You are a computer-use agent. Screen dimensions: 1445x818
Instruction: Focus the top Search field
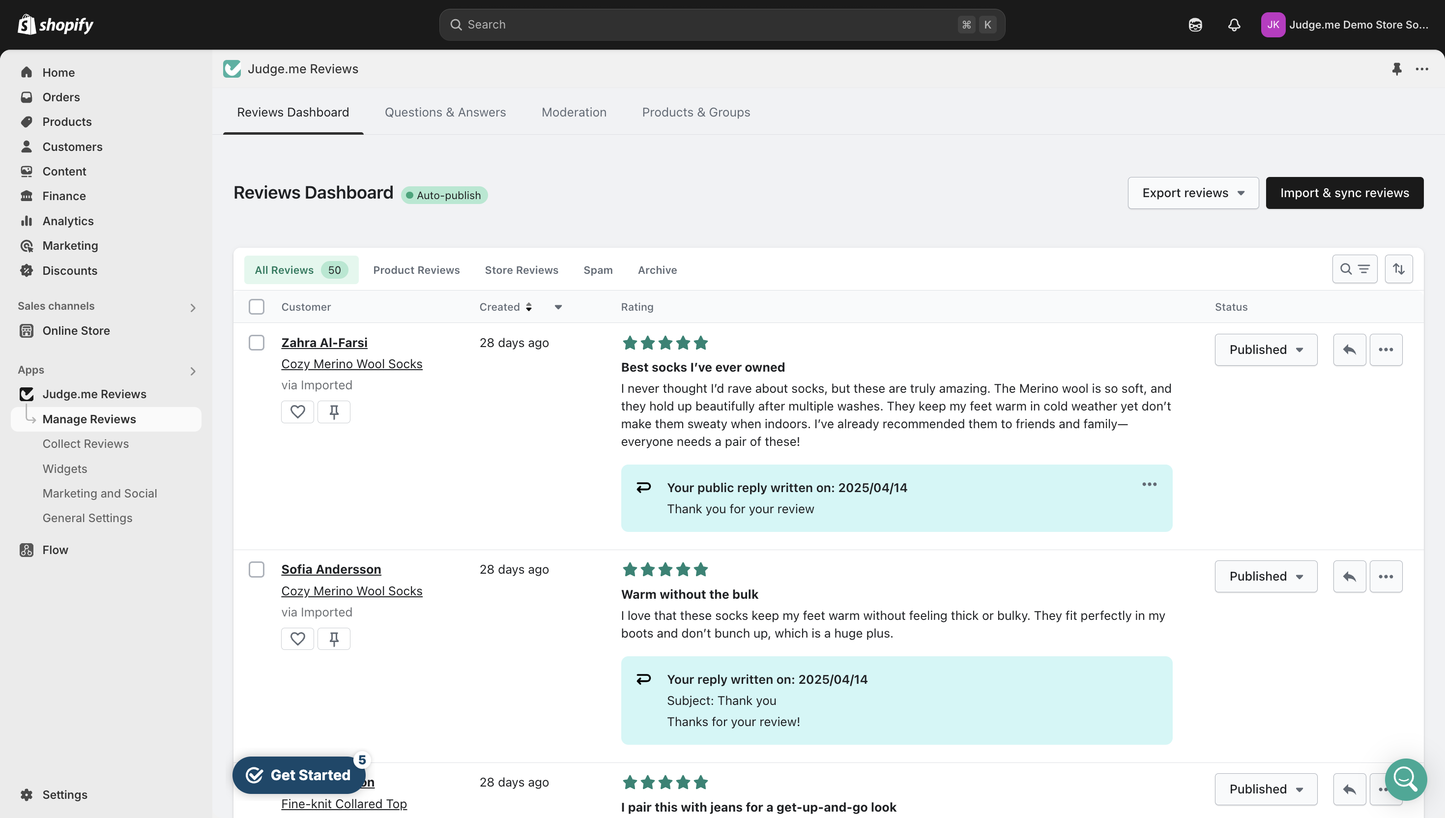722,25
